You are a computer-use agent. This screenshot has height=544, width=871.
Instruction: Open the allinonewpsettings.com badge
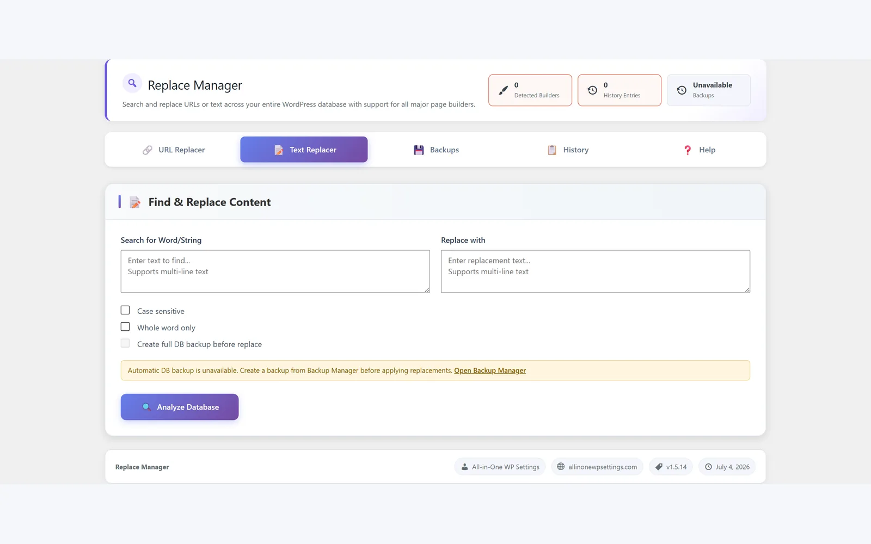pos(597,467)
